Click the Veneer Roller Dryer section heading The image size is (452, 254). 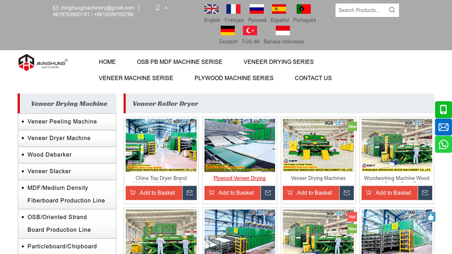[x=166, y=104]
